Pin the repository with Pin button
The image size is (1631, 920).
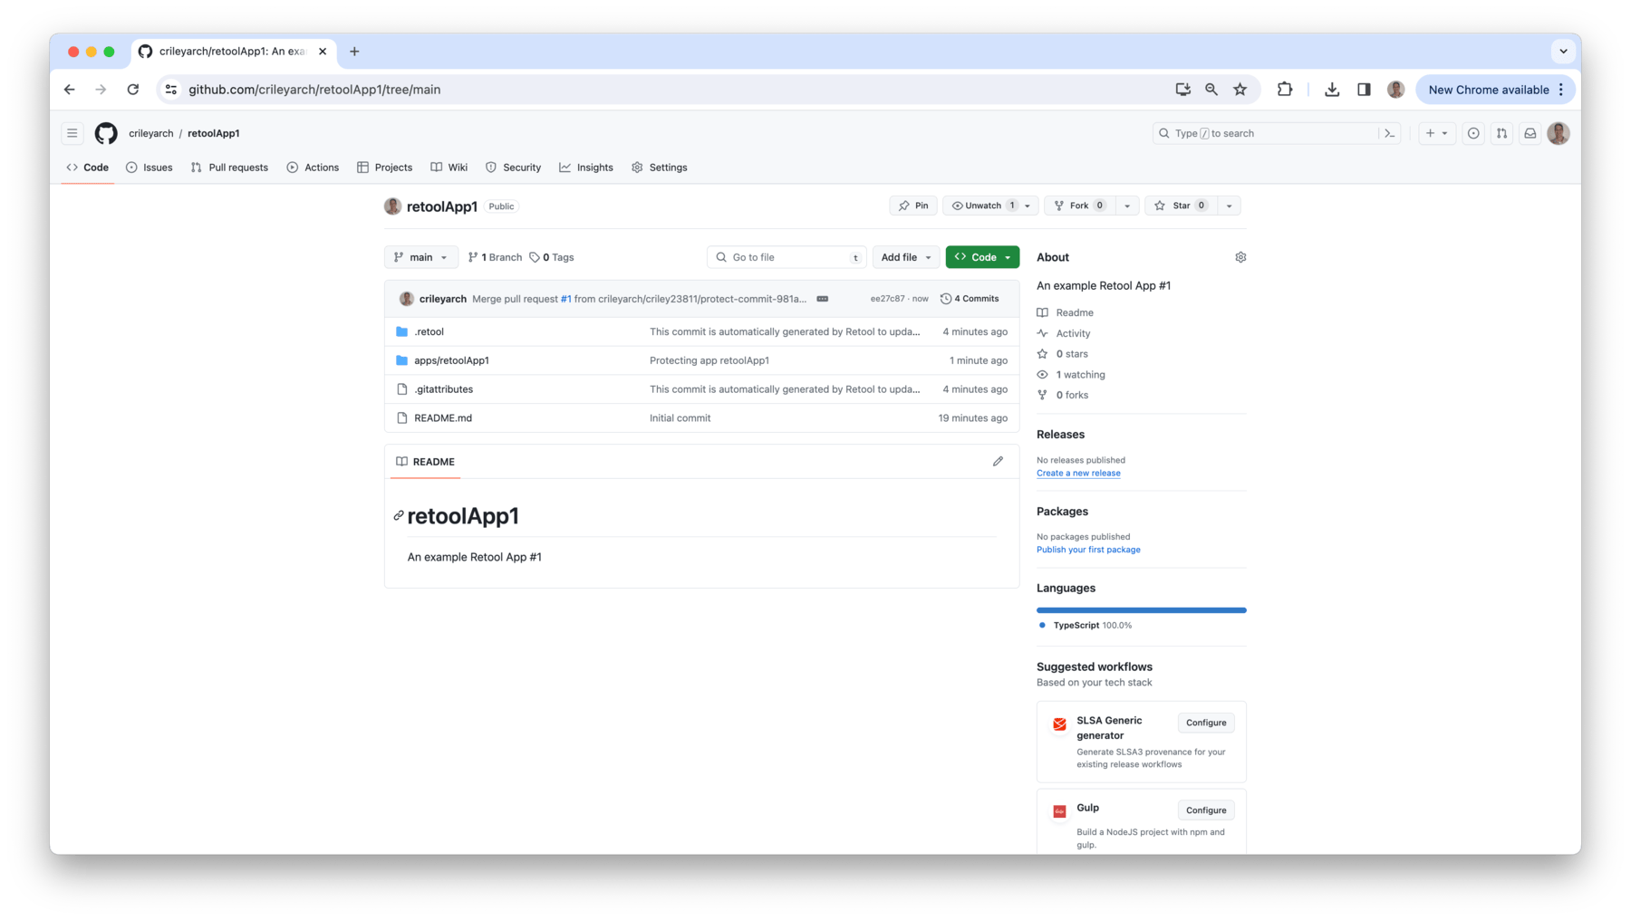coord(913,206)
